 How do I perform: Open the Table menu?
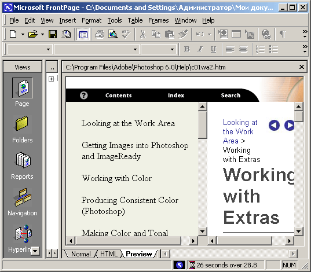point(135,20)
